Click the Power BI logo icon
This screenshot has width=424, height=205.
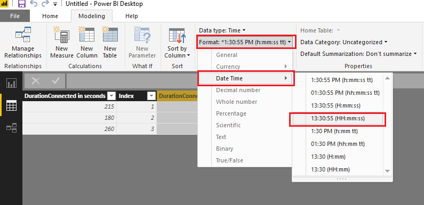[x=4, y=4]
